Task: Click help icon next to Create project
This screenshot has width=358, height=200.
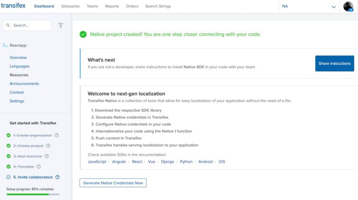Action: [x=48, y=146]
